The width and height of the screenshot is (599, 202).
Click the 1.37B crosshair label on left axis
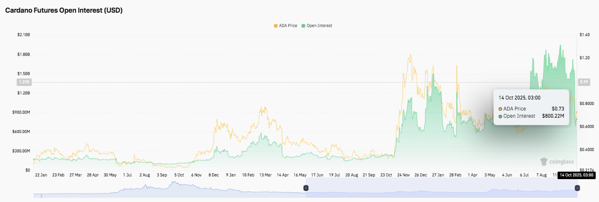[22, 82]
